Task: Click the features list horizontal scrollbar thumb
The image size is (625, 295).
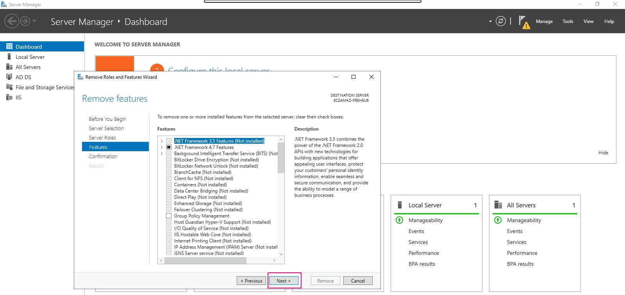Action: point(205,260)
